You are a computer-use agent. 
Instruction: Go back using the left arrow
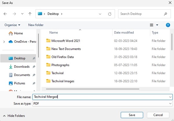(x=5, y=14)
